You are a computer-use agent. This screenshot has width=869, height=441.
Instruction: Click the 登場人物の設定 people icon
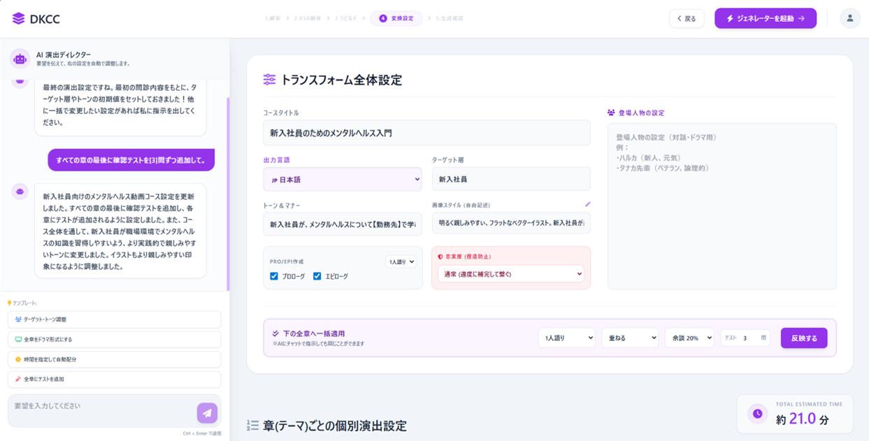pyautogui.click(x=611, y=113)
